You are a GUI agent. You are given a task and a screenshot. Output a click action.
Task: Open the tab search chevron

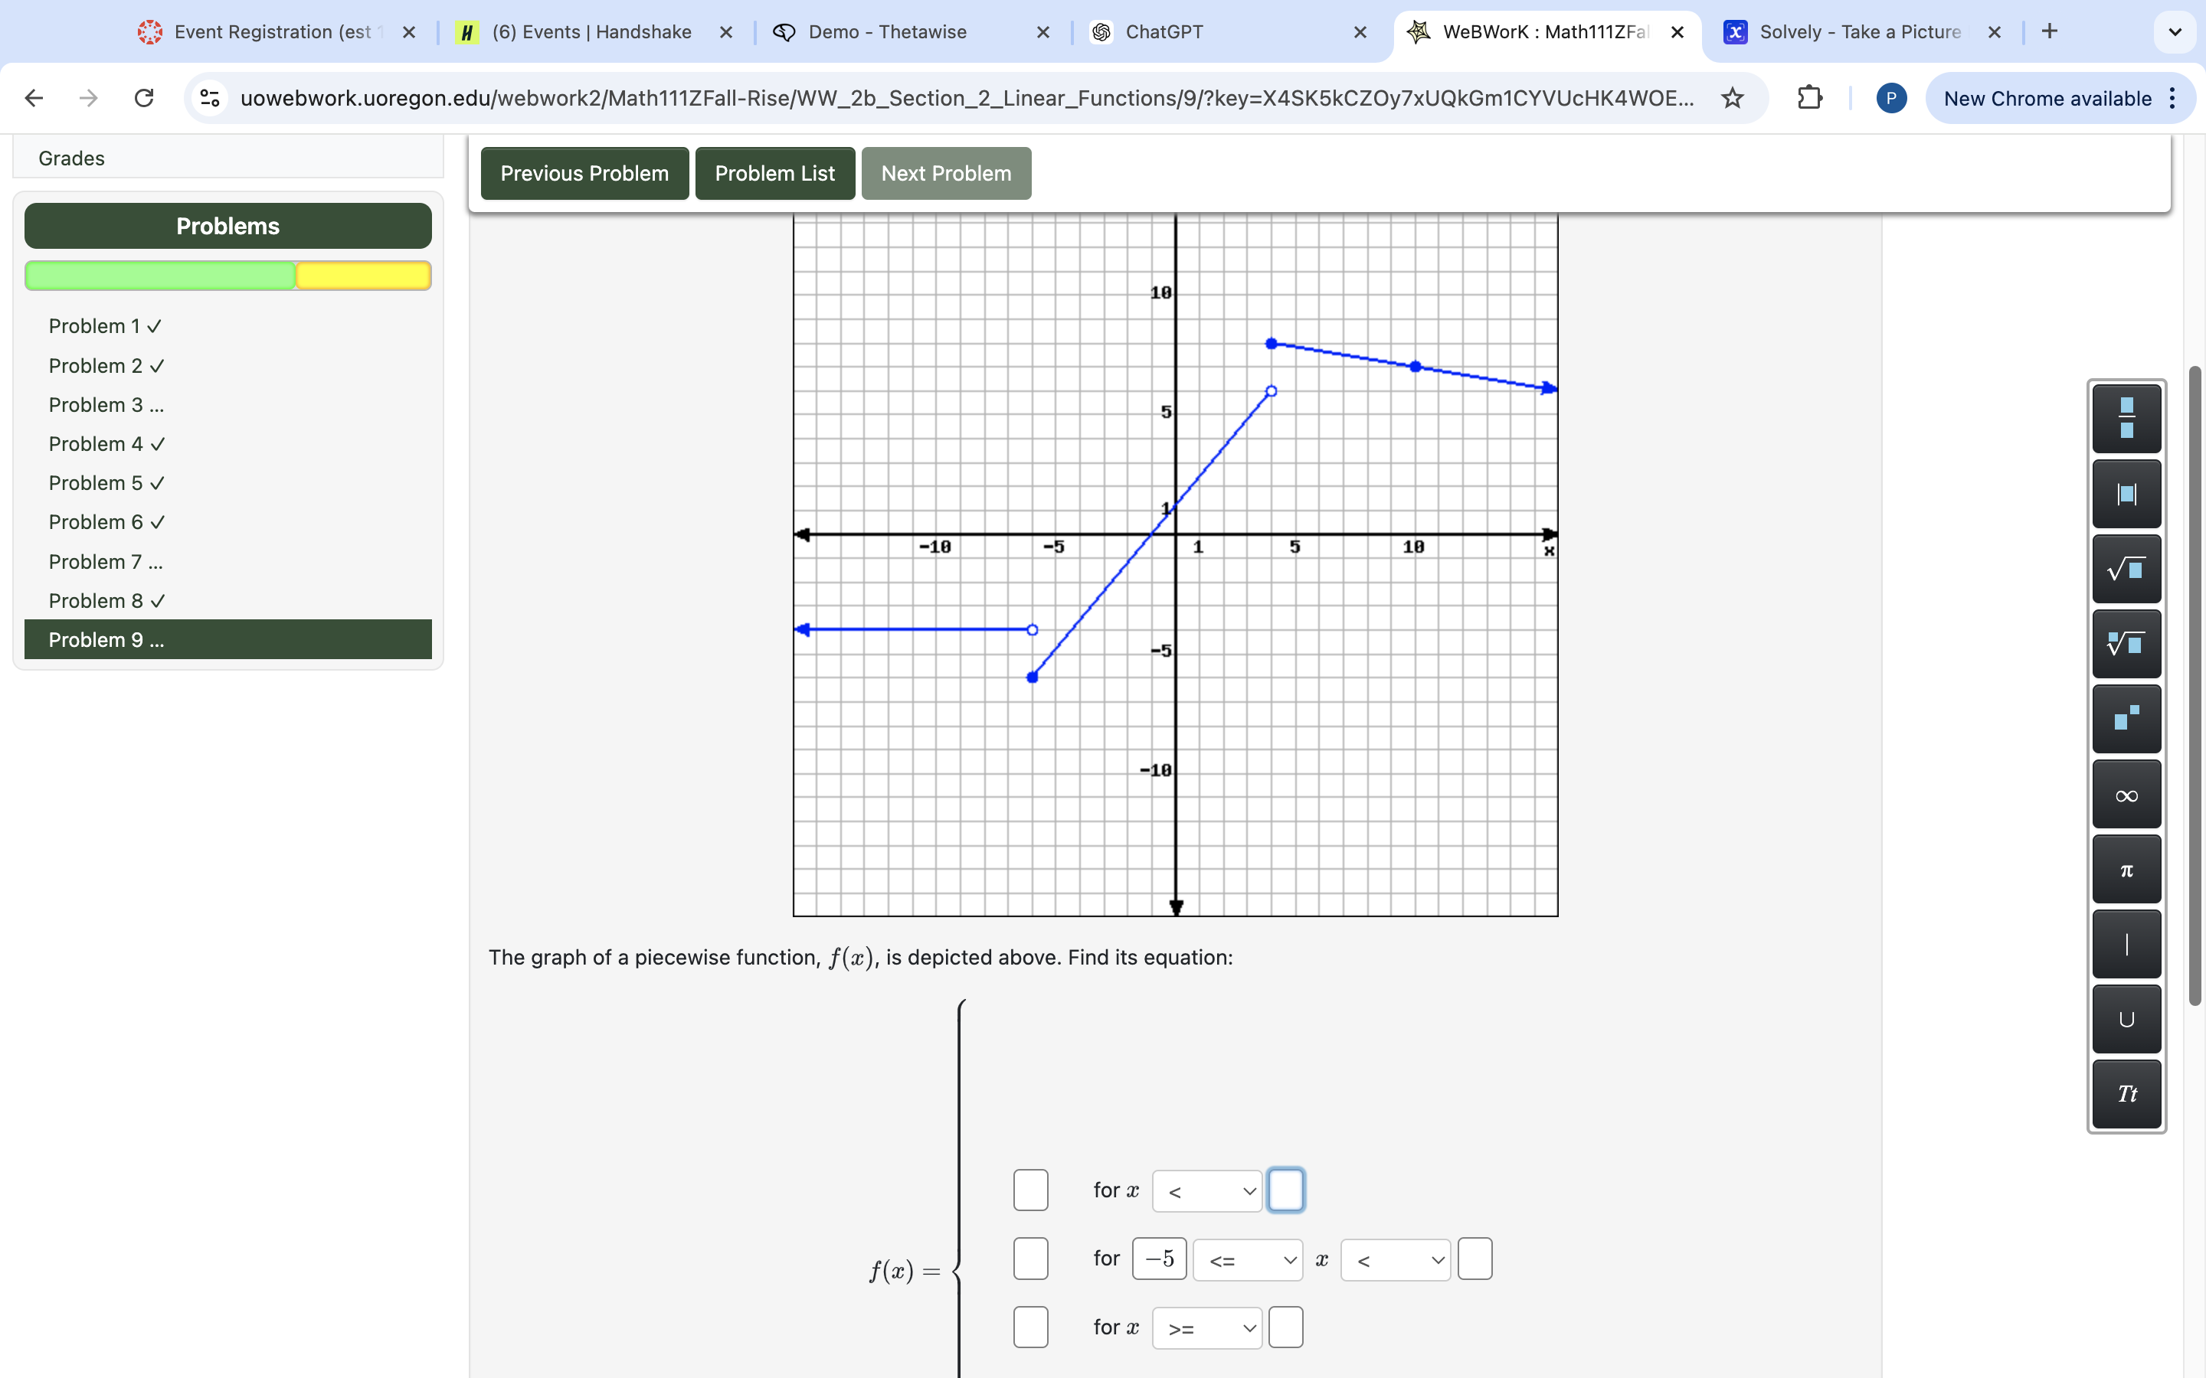2175,32
